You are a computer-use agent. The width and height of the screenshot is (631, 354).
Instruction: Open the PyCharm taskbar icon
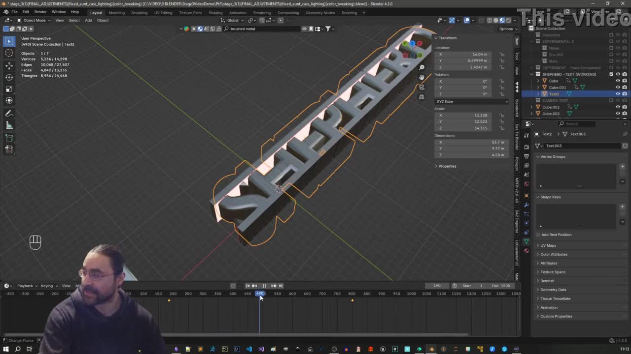(224, 349)
